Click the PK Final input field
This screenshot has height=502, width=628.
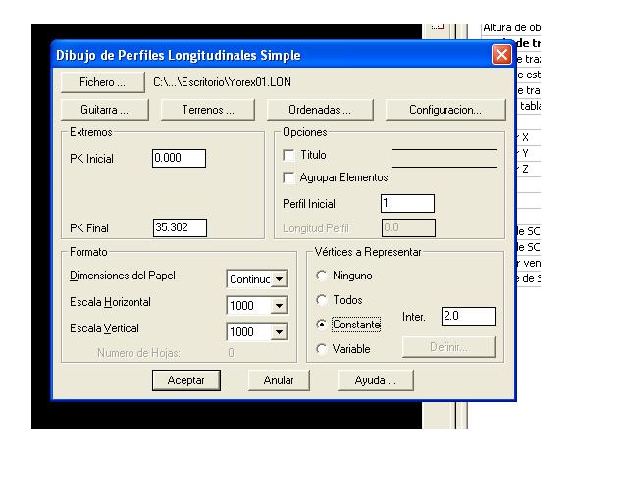(x=180, y=227)
